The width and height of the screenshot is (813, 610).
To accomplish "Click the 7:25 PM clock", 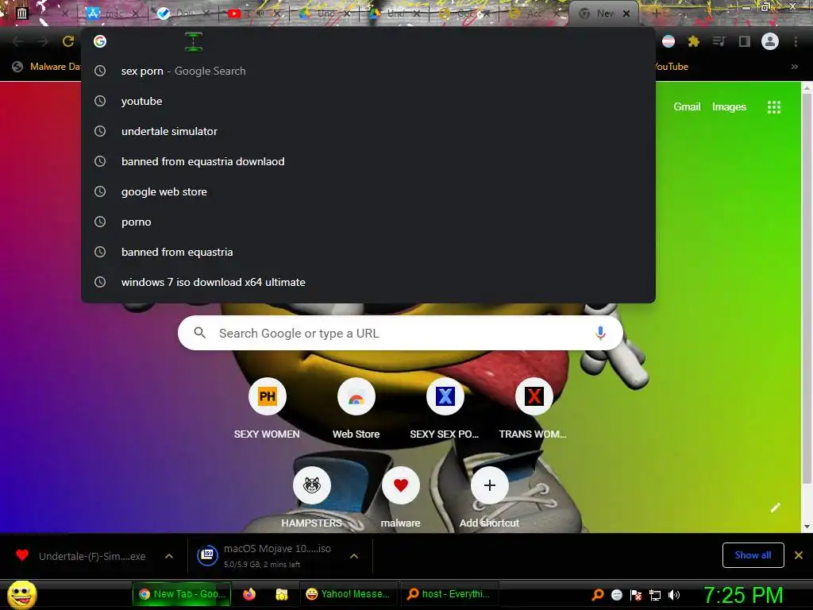I will (743, 595).
